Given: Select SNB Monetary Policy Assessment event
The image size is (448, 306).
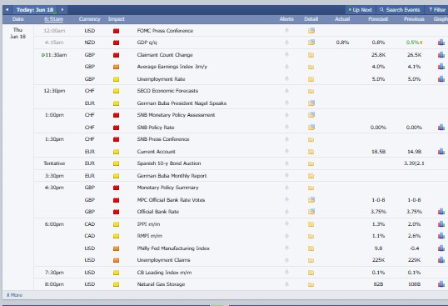Looking at the screenshot, I should tap(176, 115).
